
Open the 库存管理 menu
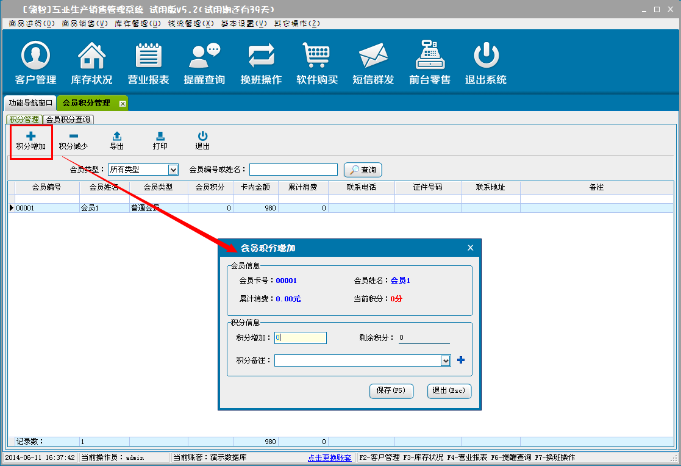pyautogui.click(x=138, y=23)
